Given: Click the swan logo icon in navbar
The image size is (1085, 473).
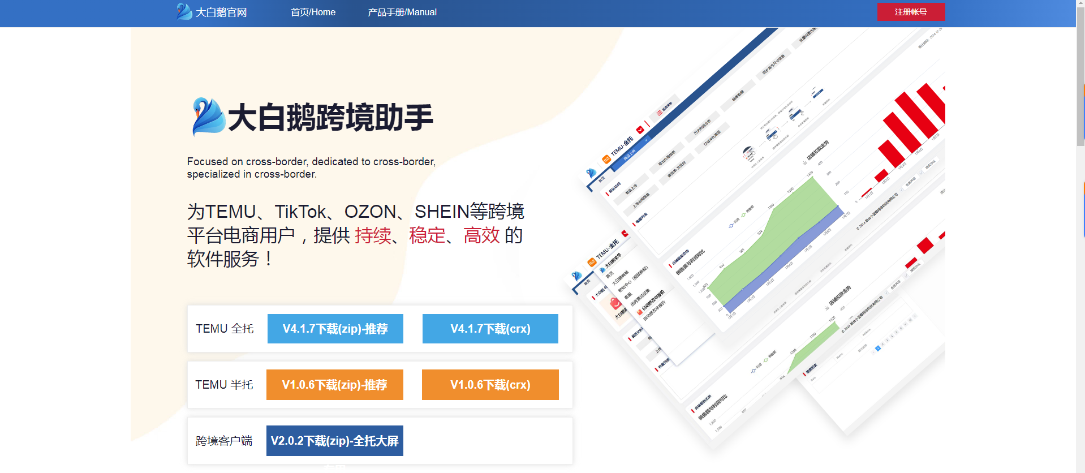Looking at the screenshot, I should point(184,11).
